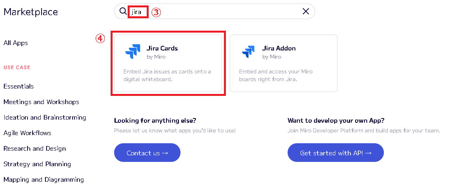458x191 pixels.
Task: Focus the Marketplace search input field
Action: (225, 12)
